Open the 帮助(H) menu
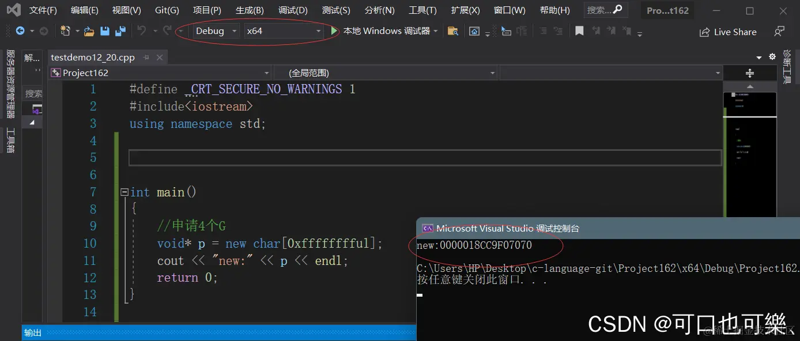The height and width of the screenshot is (341, 800). [554, 10]
